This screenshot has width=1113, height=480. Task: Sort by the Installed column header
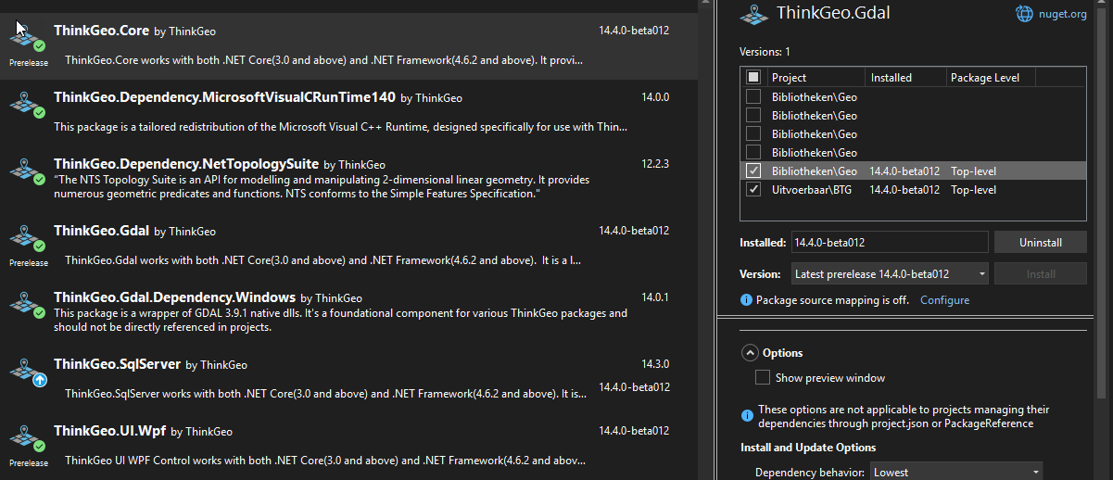point(905,78)
